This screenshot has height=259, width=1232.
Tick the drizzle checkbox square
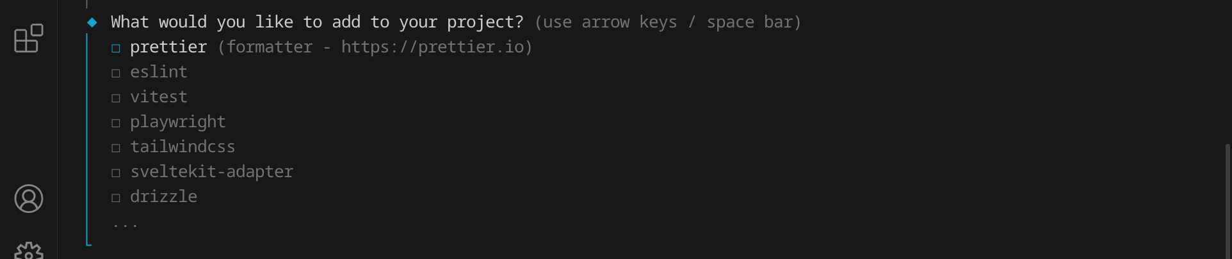(116, 198)
